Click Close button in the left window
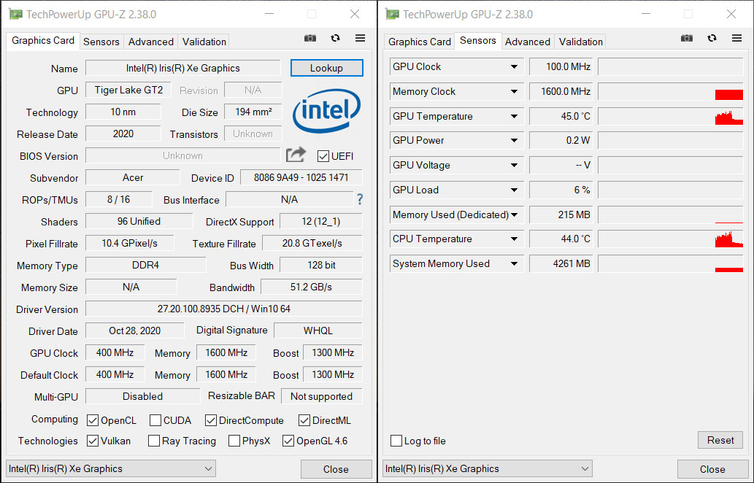This screenshot has height=483, width=754. click(336, 469)
